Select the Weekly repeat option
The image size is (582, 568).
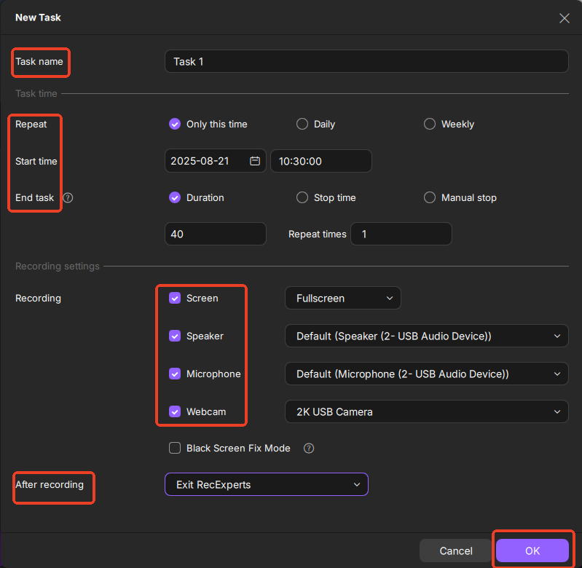coord(430,124)
